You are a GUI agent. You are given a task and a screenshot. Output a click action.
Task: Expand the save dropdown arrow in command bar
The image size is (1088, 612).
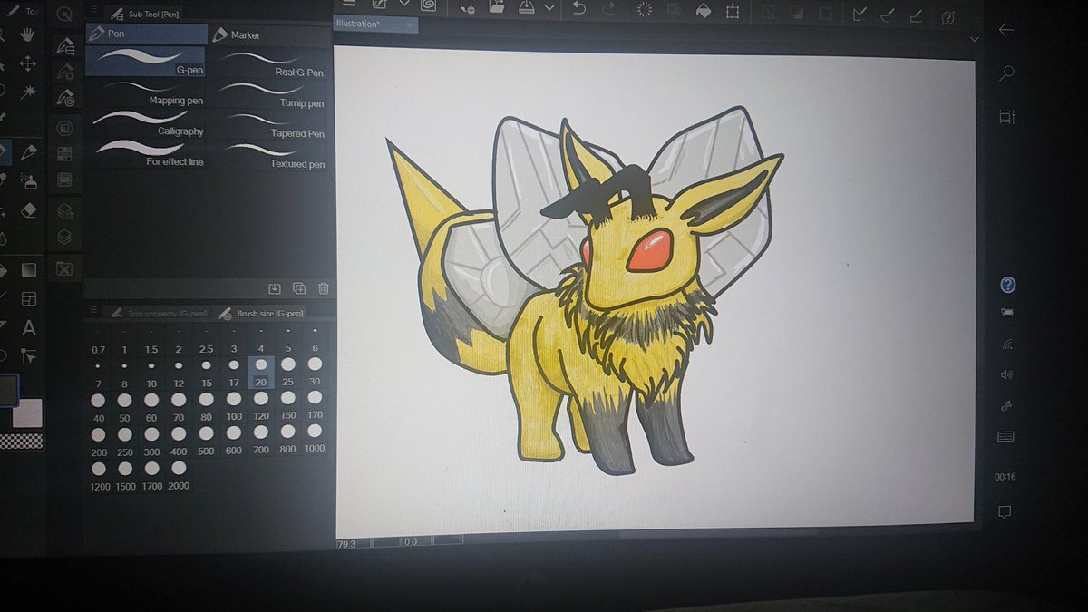coord(549,7)
